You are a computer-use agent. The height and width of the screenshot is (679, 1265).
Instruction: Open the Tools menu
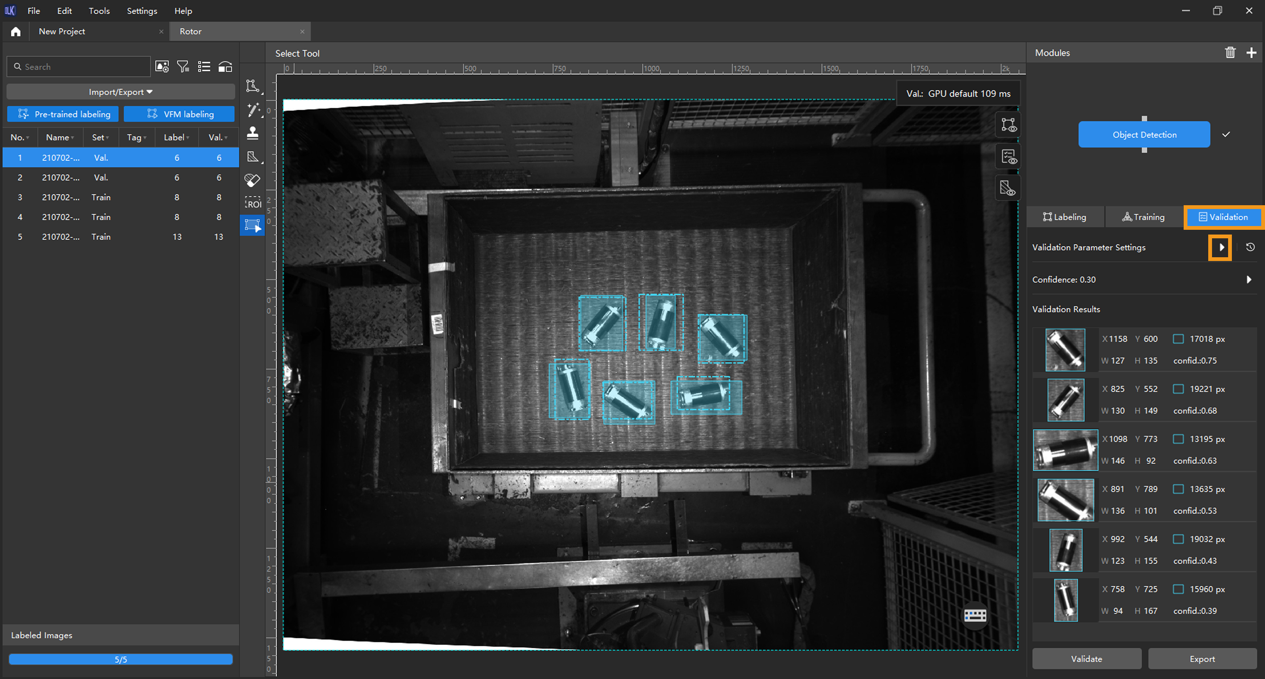point(99,11)
